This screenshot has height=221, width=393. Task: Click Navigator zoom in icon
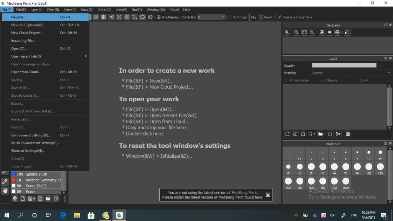[x=297, y=32]
